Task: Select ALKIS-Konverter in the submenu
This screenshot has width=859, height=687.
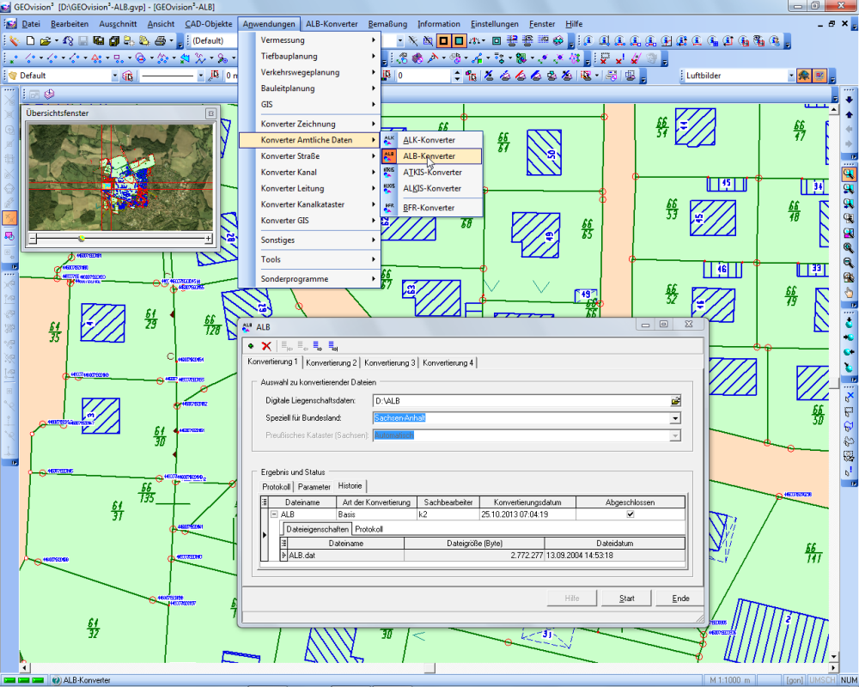Action: tap(432, 188)
